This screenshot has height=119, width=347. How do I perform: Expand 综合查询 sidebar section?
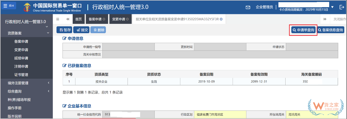[26, 91]
